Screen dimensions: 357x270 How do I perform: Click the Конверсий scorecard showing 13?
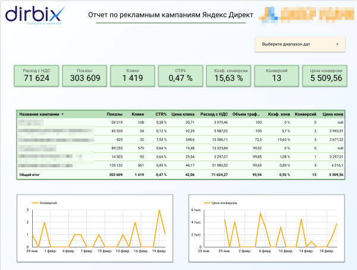[277, 74]
